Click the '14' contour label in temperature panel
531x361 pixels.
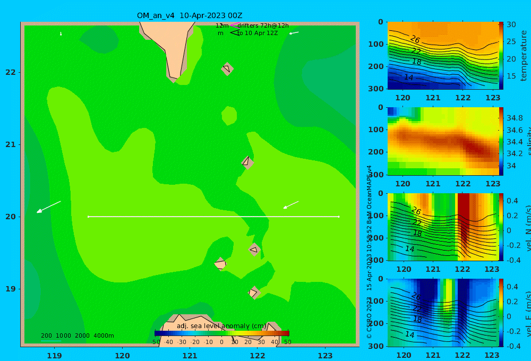tap(409, 77)
